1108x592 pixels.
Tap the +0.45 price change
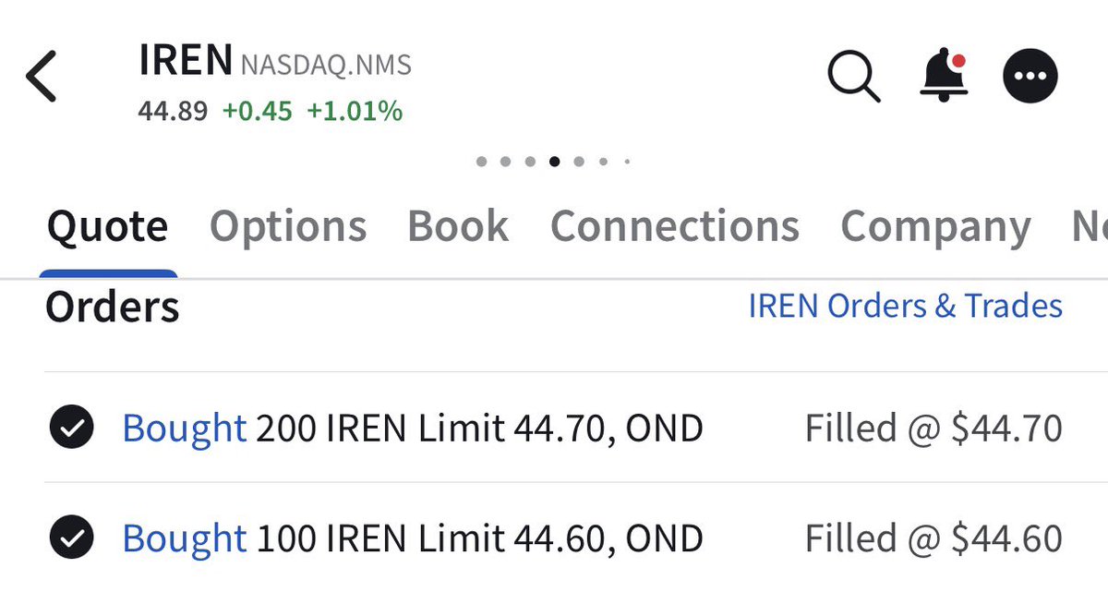pyautogui.click(x=257, y=112)
